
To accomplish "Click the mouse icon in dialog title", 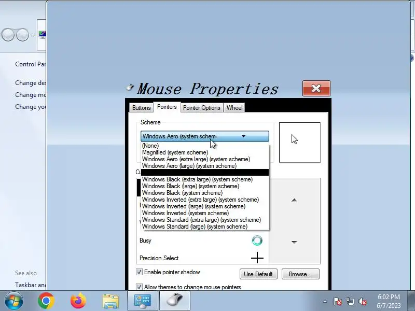I will coord(130,88).
